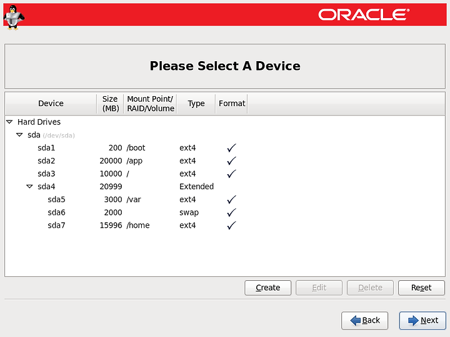
Task: Click the 20999 size value
Action: point(111,187)
